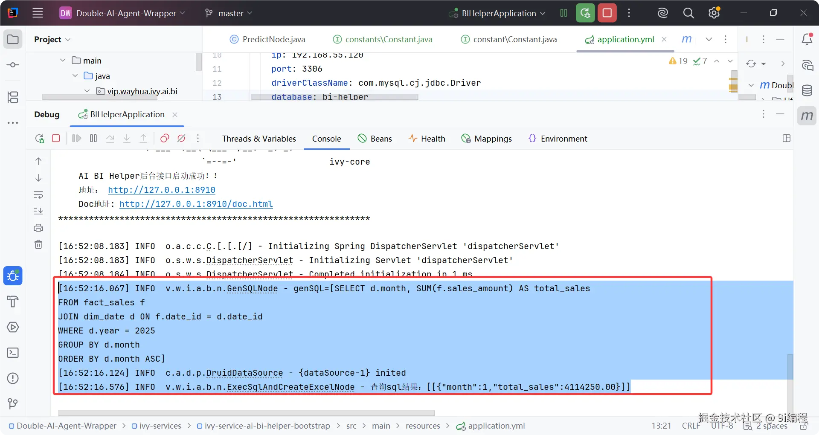Viewport: 819px width, 435px height.
Task: Open the Project view options dropdown
Action: point(52,39)
